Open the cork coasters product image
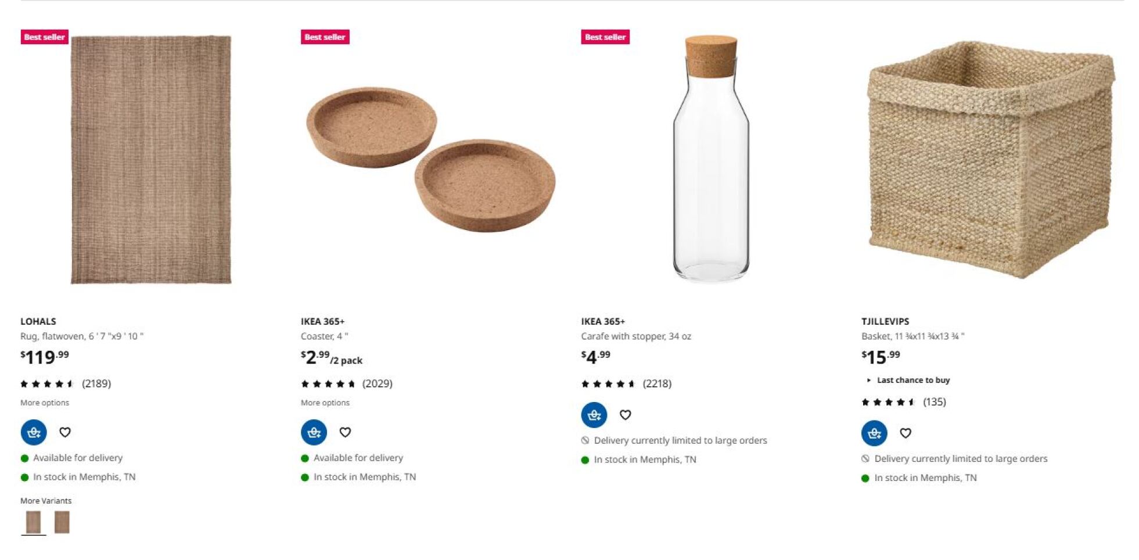Viewport: 1139px width, 560px height. pyautogui.click(x=430, y=160)
